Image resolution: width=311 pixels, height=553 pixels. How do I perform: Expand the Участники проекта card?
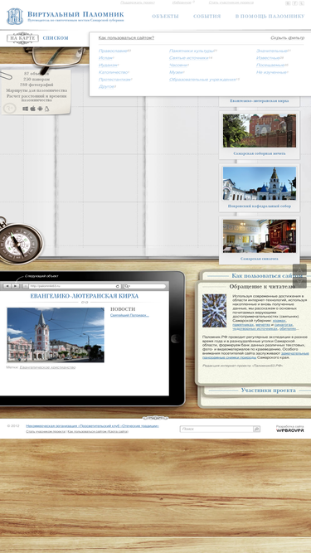pos(269,390)
